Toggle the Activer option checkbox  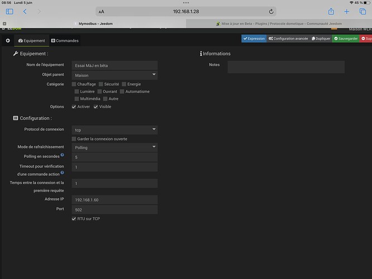74,107
